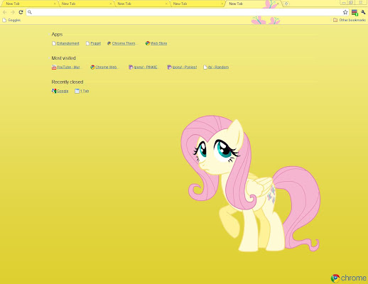Collapse the Apps section
Viewport: 368px width, 284px height.
pos(50,35)
